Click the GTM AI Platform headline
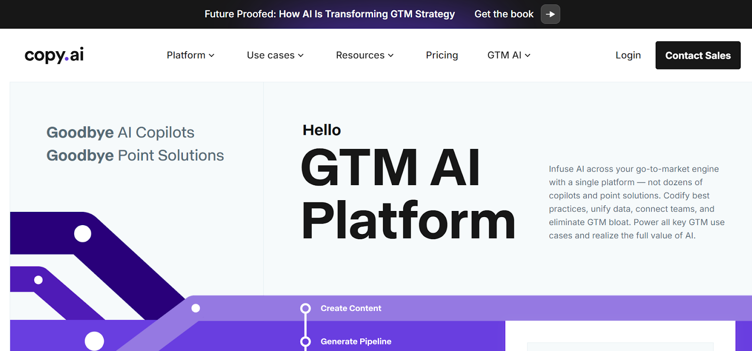The image size is (752, 351). (408, 194)
